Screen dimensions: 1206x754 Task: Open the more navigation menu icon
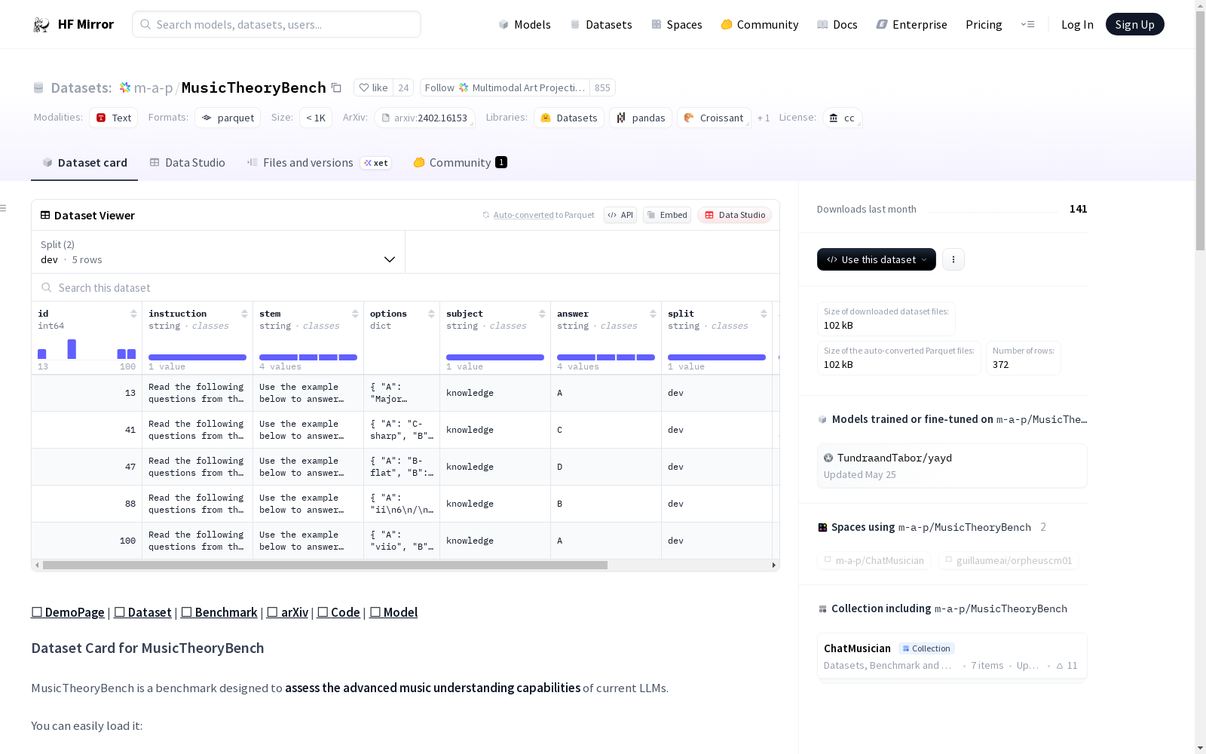click(x=1027, y=25)
